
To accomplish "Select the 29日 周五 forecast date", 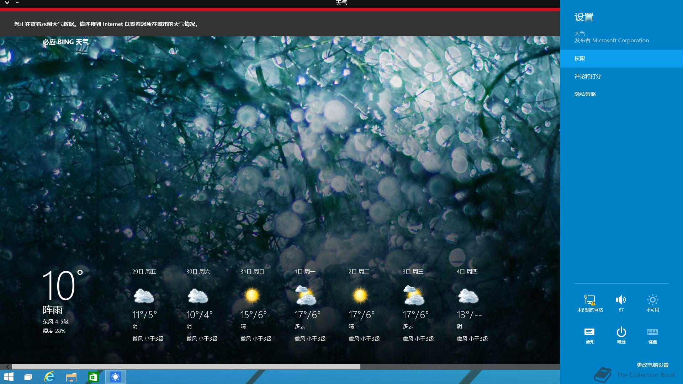I will [144, 271].
